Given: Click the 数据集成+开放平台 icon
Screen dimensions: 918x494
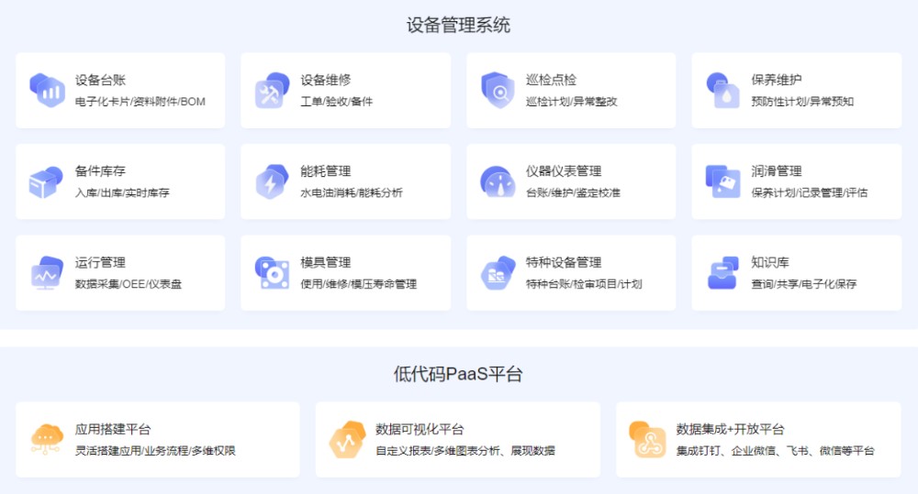Looking at the screenshot, I should pyautogui.click(x=647, y=439).
